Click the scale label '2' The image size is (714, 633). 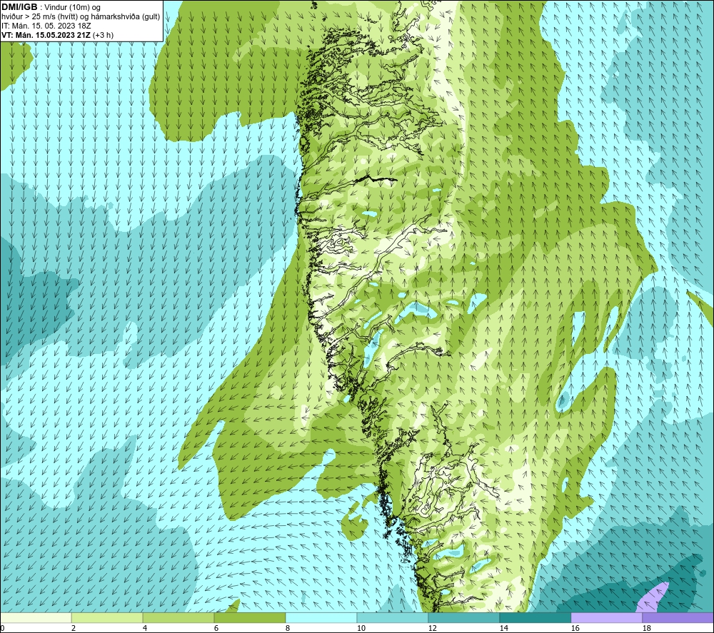point(74,629)
